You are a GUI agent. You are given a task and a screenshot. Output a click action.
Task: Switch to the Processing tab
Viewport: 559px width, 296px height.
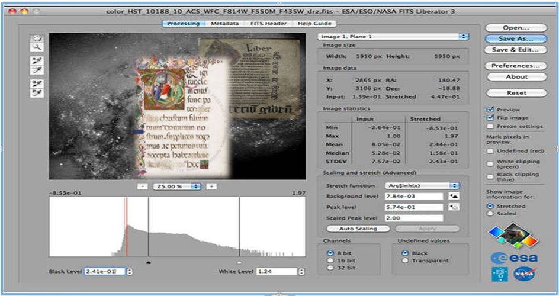(184, 24)
